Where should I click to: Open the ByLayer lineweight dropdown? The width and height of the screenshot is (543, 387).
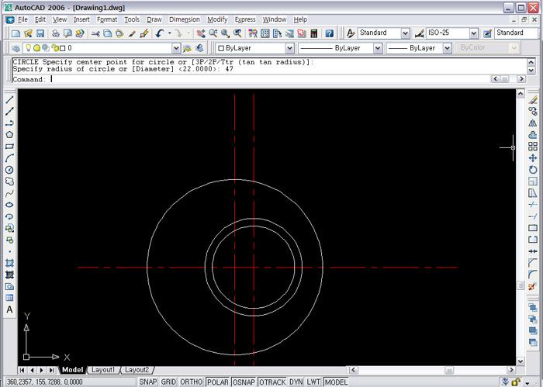click(x=448, y=48)
